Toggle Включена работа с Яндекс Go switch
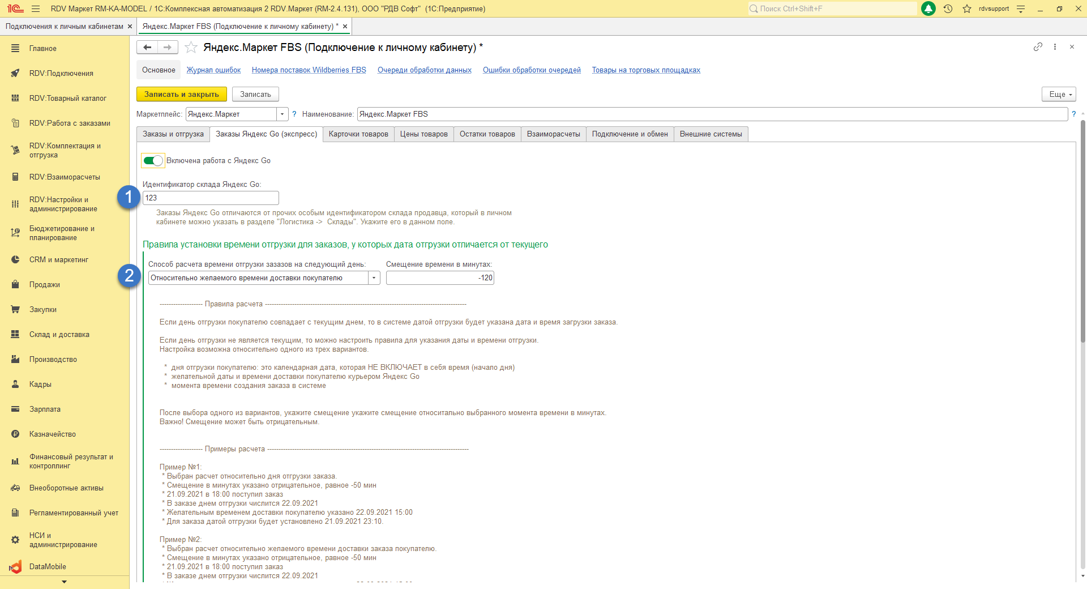1087x589 pixels. [x=153, y=161]
